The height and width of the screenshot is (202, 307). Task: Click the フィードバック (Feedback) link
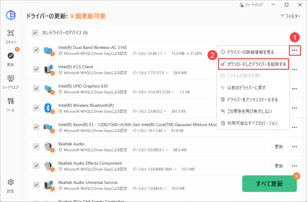point(251,5)
